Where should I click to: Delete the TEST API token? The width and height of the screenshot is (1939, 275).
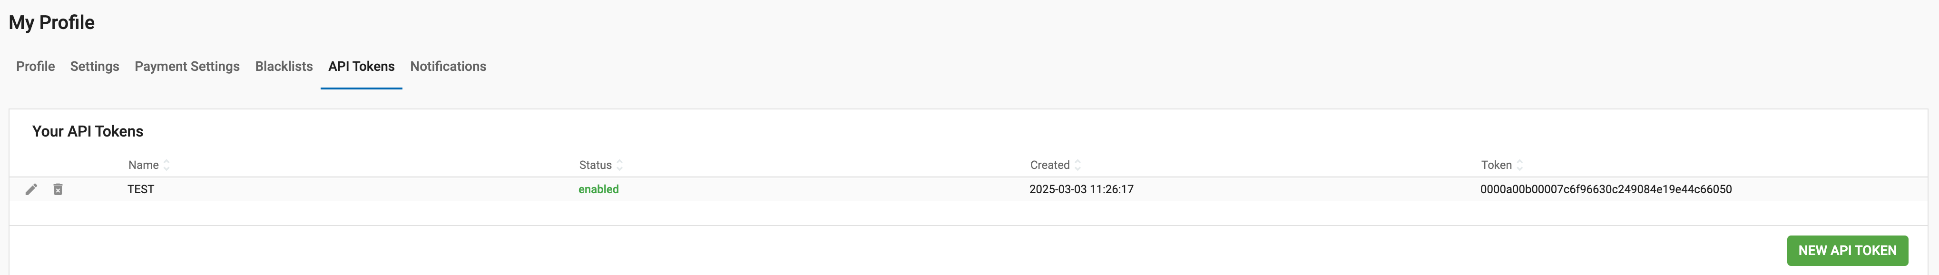58,189
